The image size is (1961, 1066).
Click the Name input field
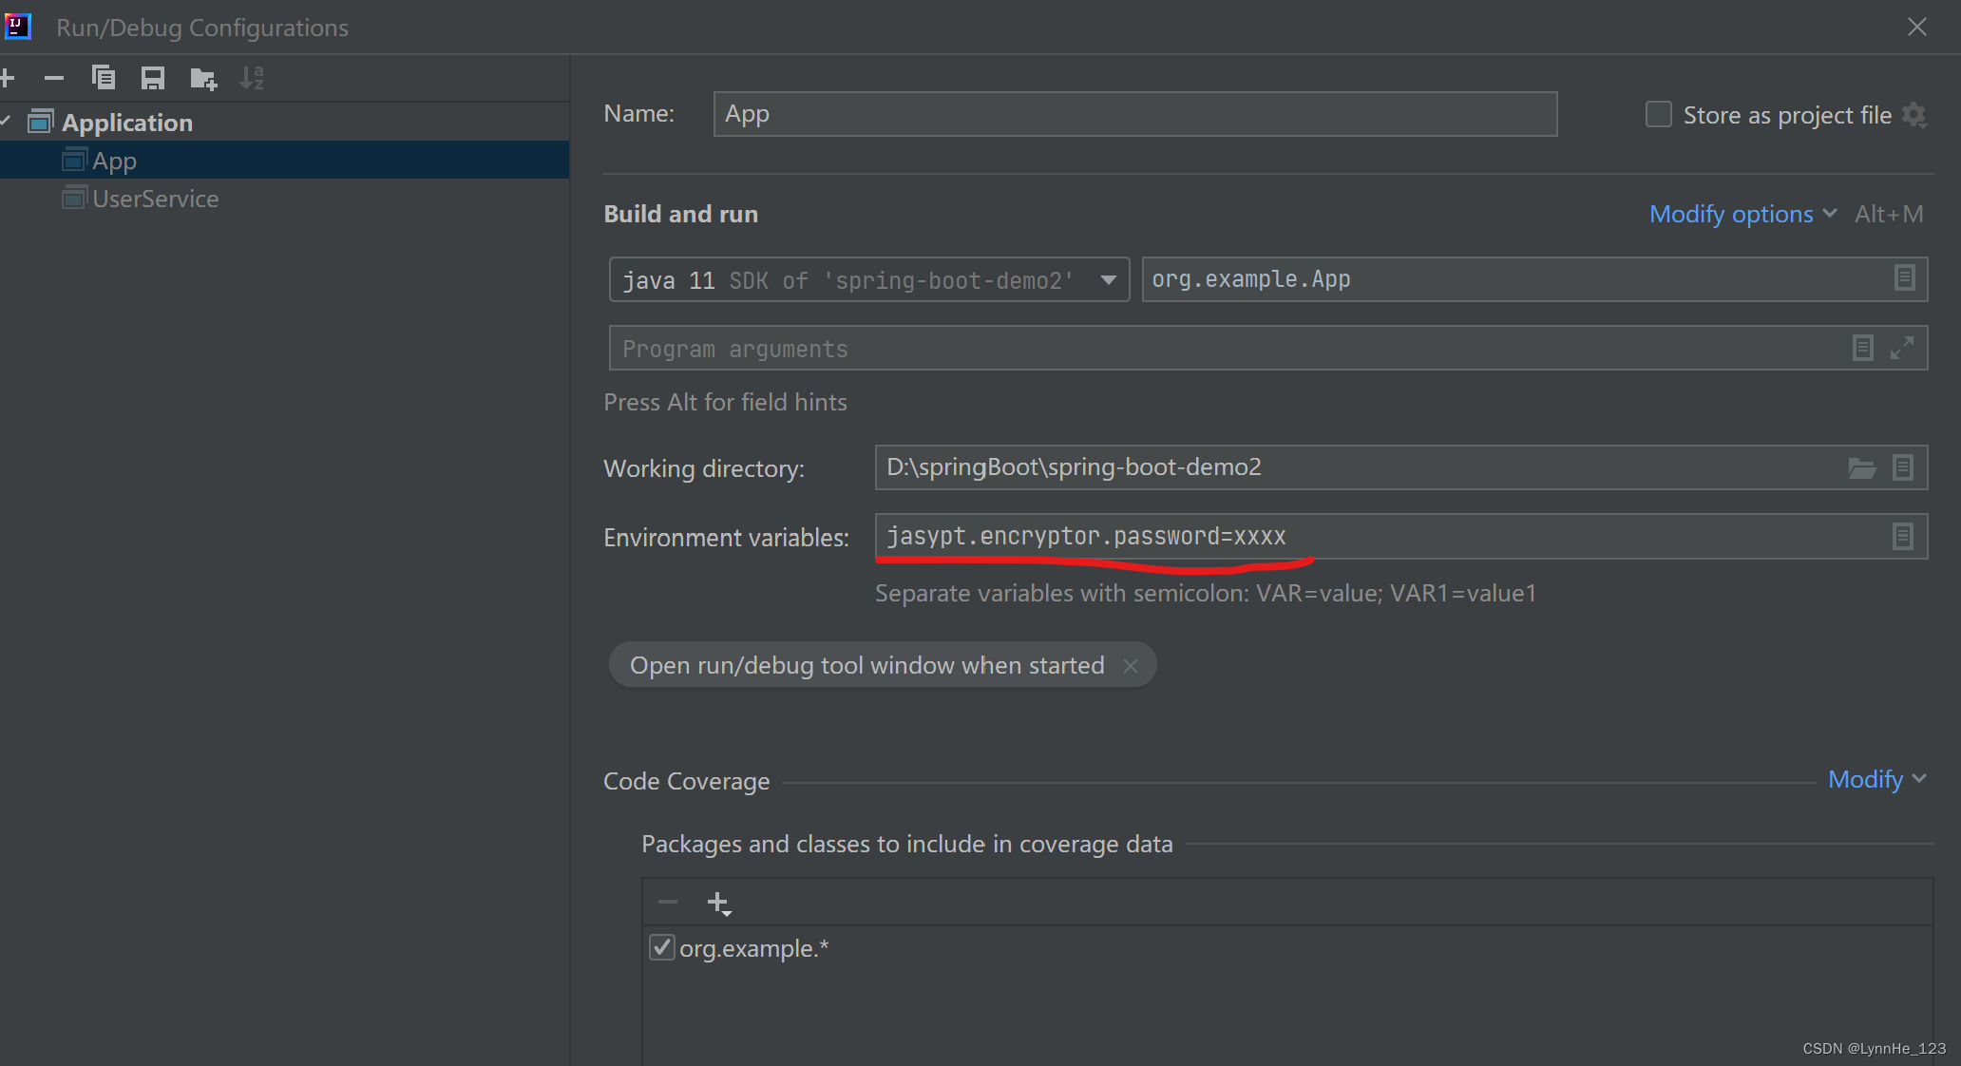click(x=1134, y=114)
